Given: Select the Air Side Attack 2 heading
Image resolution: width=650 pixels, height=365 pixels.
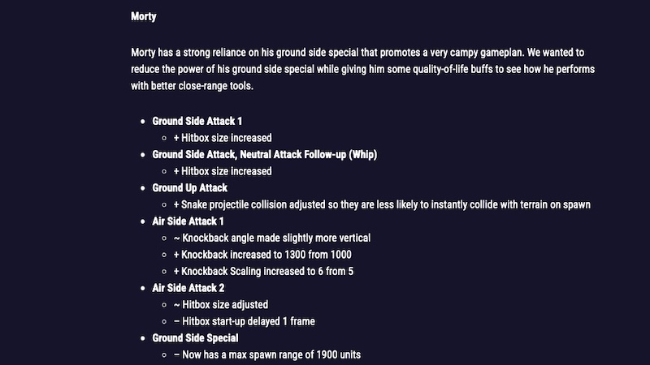Looking at the screenshot, I should (189, 288).
